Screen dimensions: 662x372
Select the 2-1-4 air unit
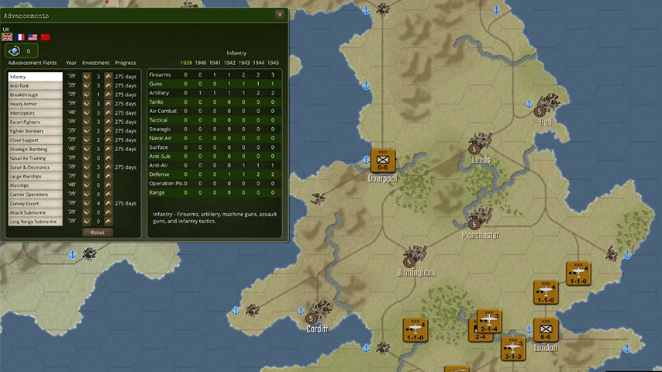click(489, 321)
